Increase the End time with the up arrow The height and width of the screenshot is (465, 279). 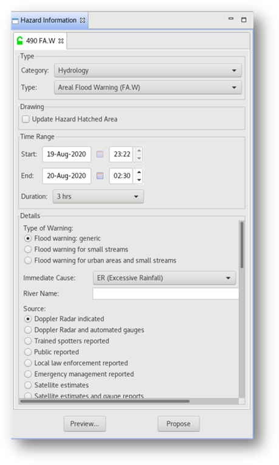139,172
